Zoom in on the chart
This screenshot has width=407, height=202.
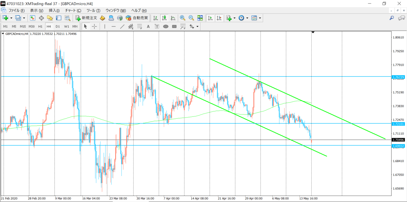click(182, 18)
